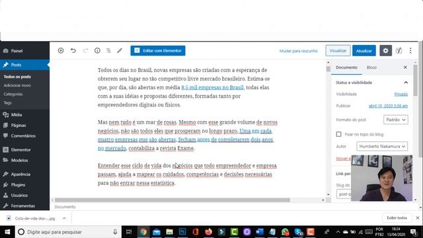The height and width of the screenshot is (238, 423).
Task: Open the Formato do post dropdown
Action: [x=395, y=120]
